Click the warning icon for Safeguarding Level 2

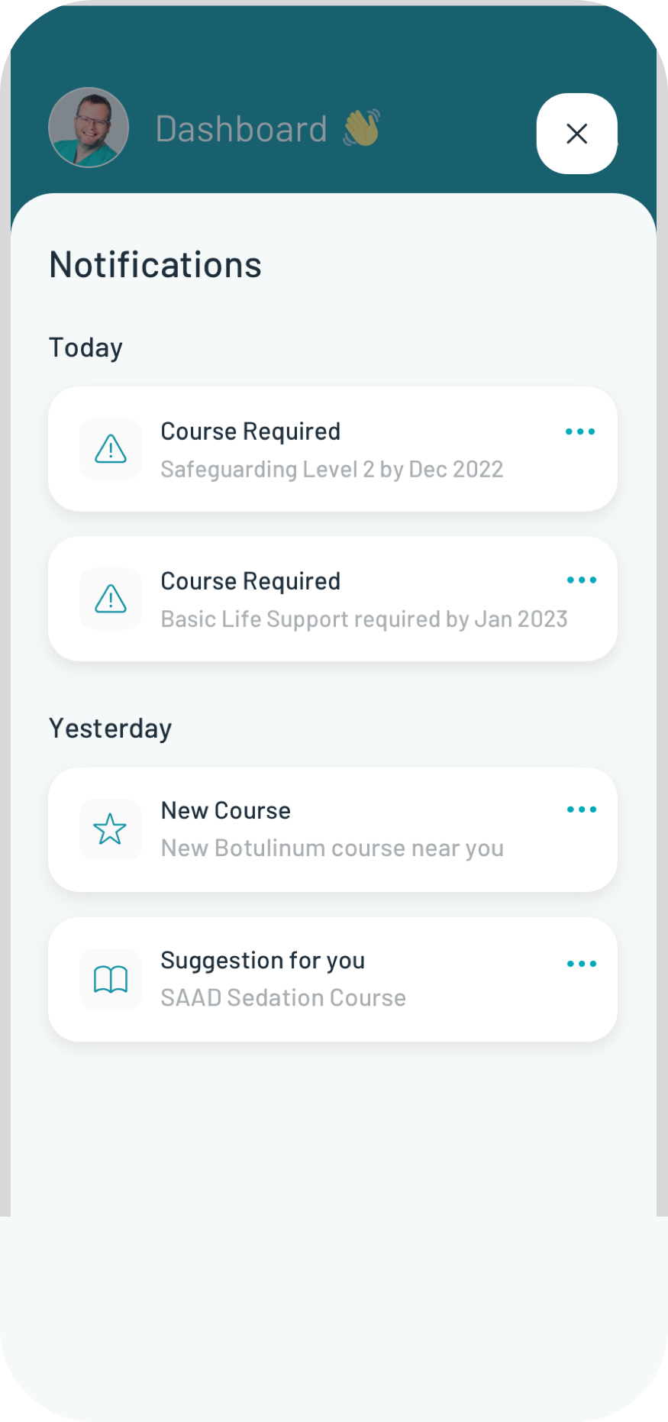point(111,449)
